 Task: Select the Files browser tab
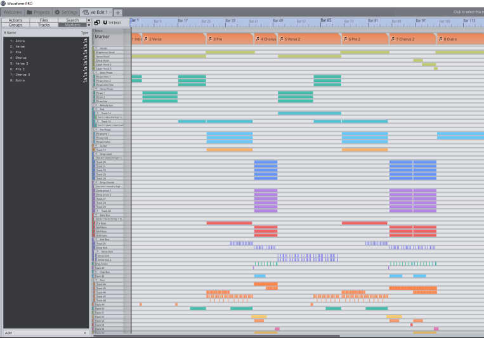click(44, 20)
